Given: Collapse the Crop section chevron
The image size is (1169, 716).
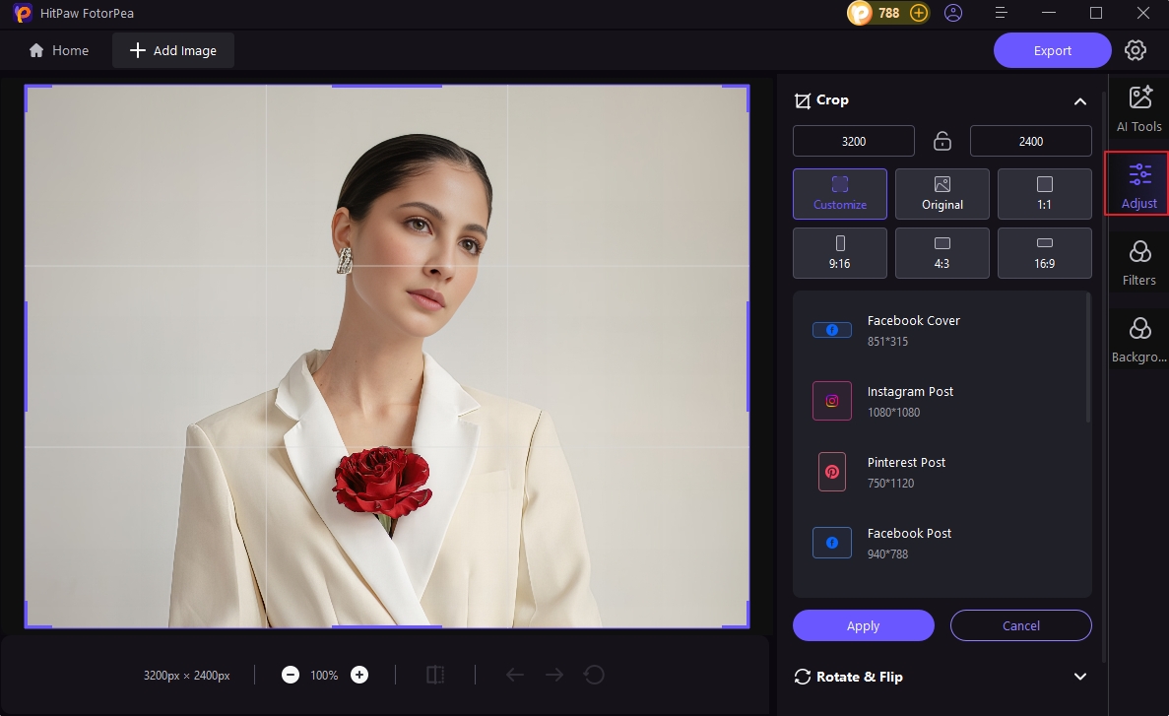Looking at the screenshot, I should click(1079, 101).
